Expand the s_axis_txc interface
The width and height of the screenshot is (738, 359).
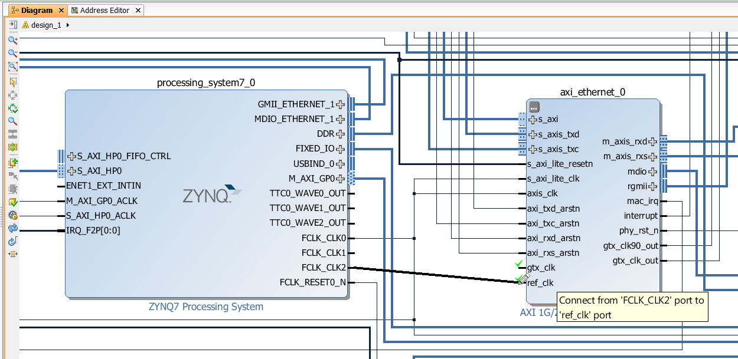pyautogui.click(x=532, y=149)
